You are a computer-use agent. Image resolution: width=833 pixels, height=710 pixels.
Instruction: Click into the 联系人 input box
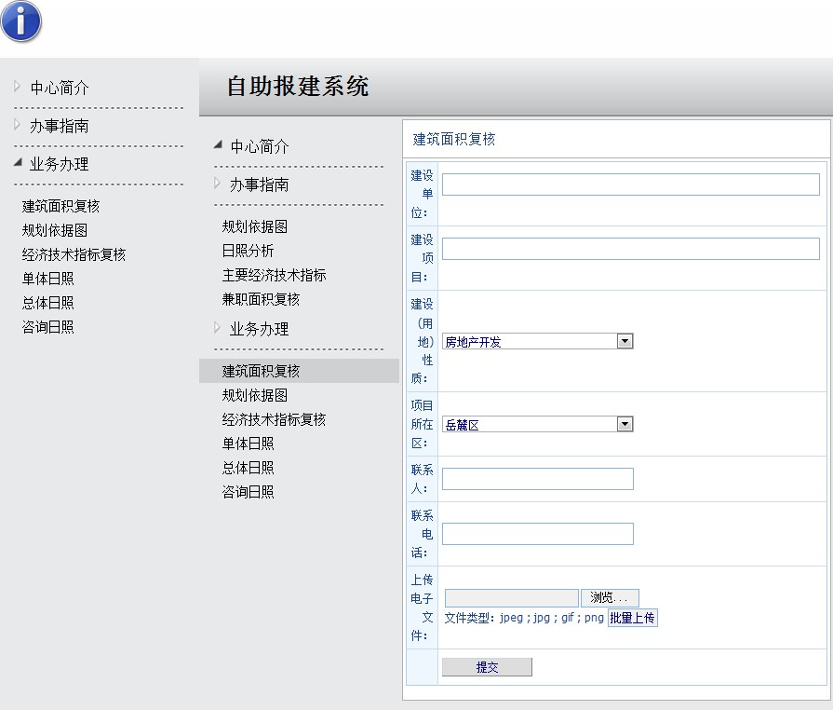point(537,479)
